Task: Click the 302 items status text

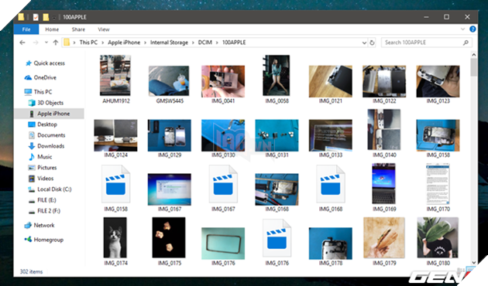Action: click(31, 272)
